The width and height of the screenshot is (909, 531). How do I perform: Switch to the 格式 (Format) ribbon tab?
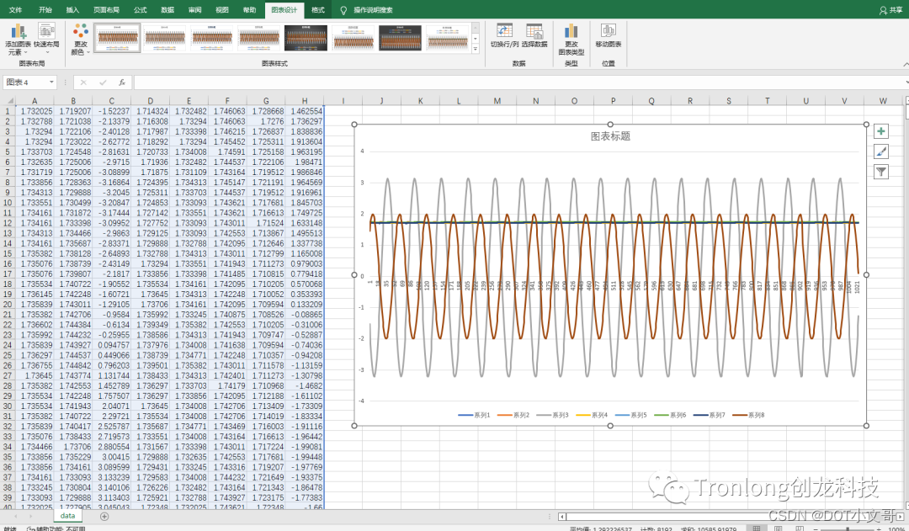pyautogui.click(x=317, y=9)
